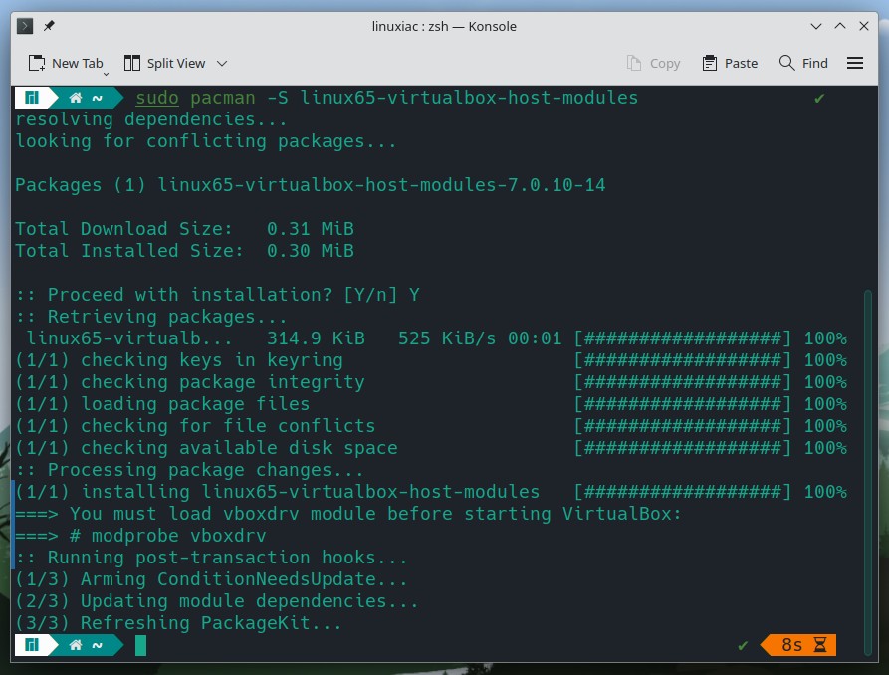Click 'linux65-virtualbox-host-modules-7.0.10-14' package text
Image resolution: width=889 pixels, height=675 pixels.
pos(381,185)
